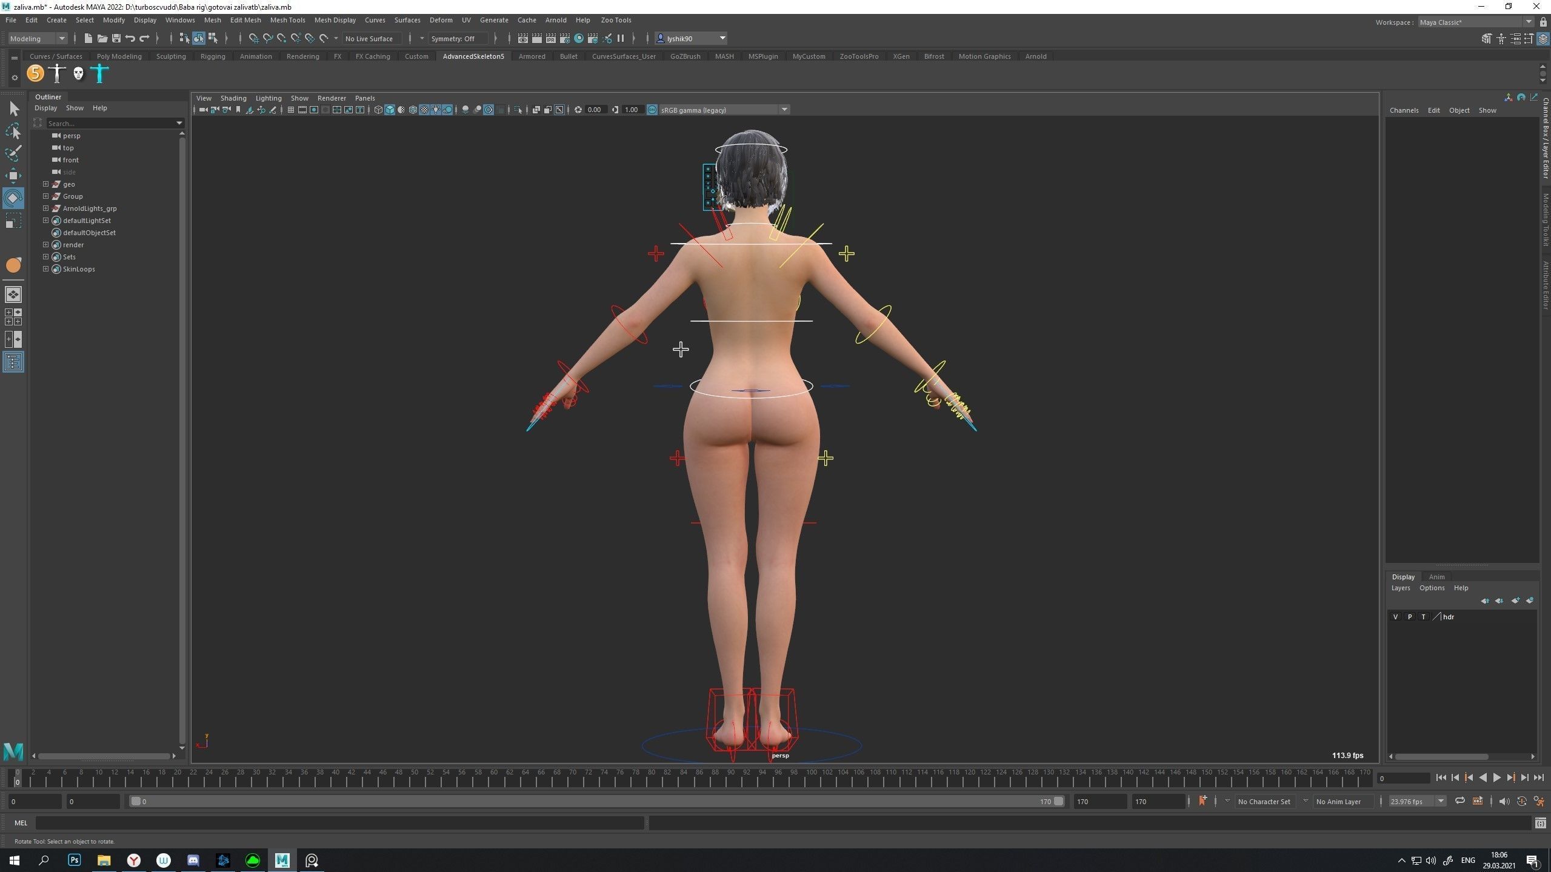Toggle smooth shade all in viewport
Screen dimensions: 1551x872
coord(390,110)
